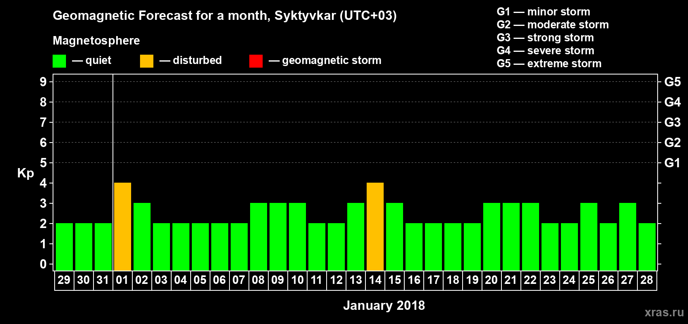Click the red geomagnetic storm legend swatch
Image resolution: width=688 pixels, height=324 pixels.
click(x=256, y=61)
